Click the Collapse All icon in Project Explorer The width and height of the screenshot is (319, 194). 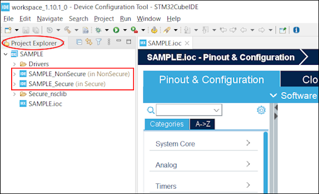pos(79,42)
